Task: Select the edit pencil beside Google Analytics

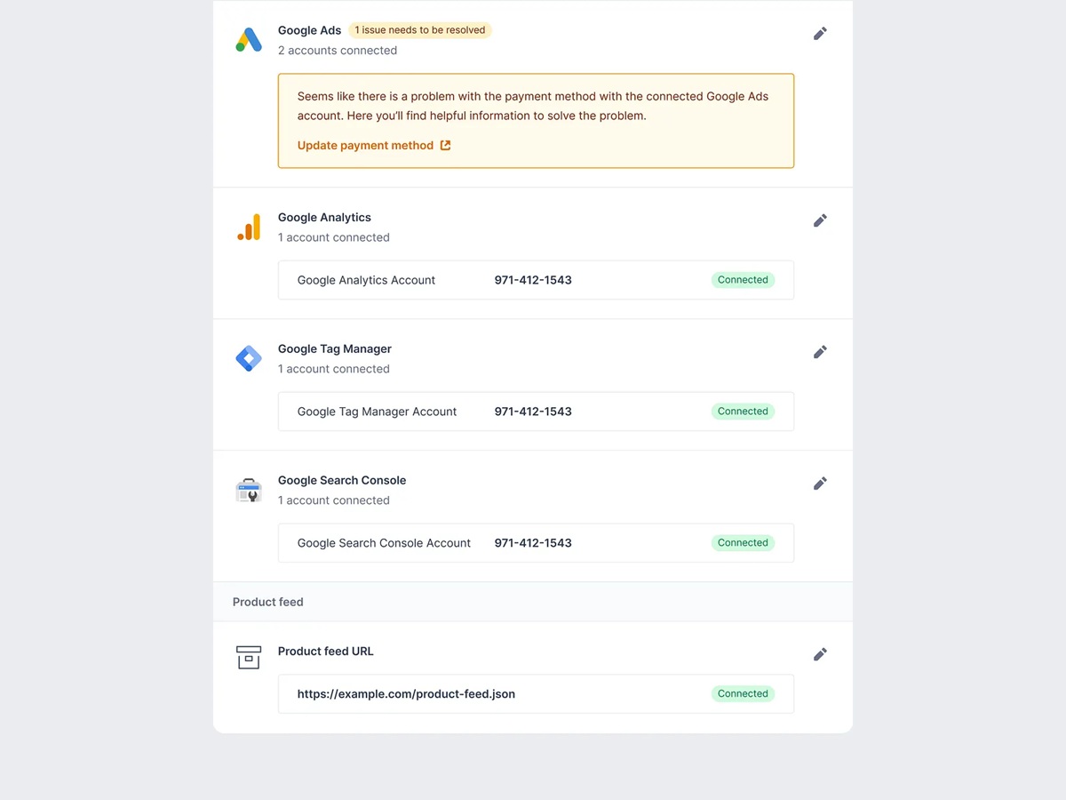Action: point(819,220)
